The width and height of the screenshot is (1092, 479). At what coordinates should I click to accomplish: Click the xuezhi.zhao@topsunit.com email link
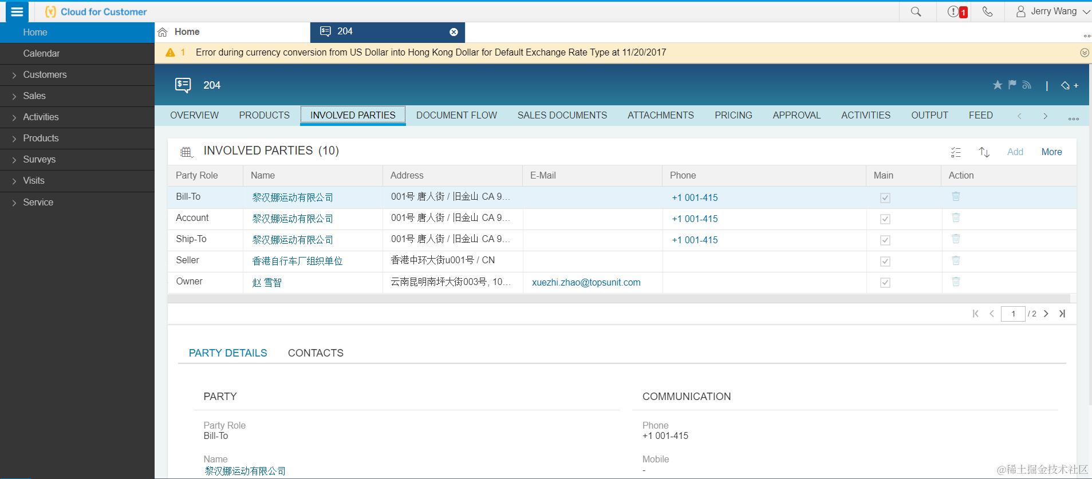586,282
